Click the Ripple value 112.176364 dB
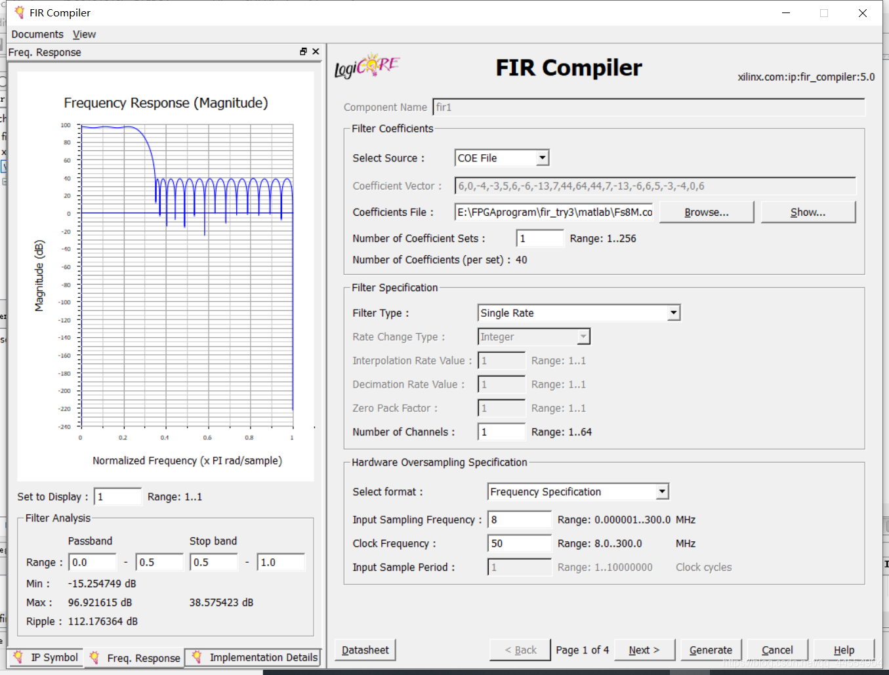This screenshot has height=675, width=889. coord(103,621)
